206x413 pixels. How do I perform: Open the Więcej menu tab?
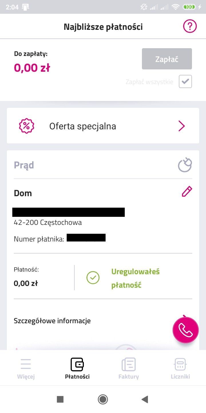tap(26, 369)
